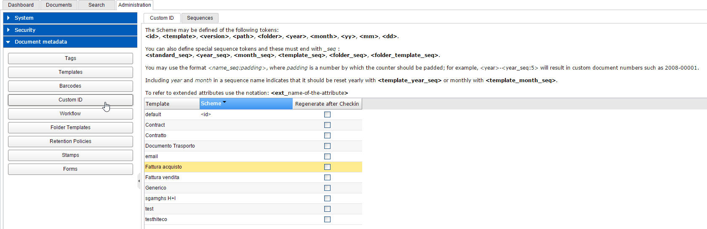Viewport: 707px width, 229px height.
Task: Expand the System section arrow
Action: (x=8, y=18)
